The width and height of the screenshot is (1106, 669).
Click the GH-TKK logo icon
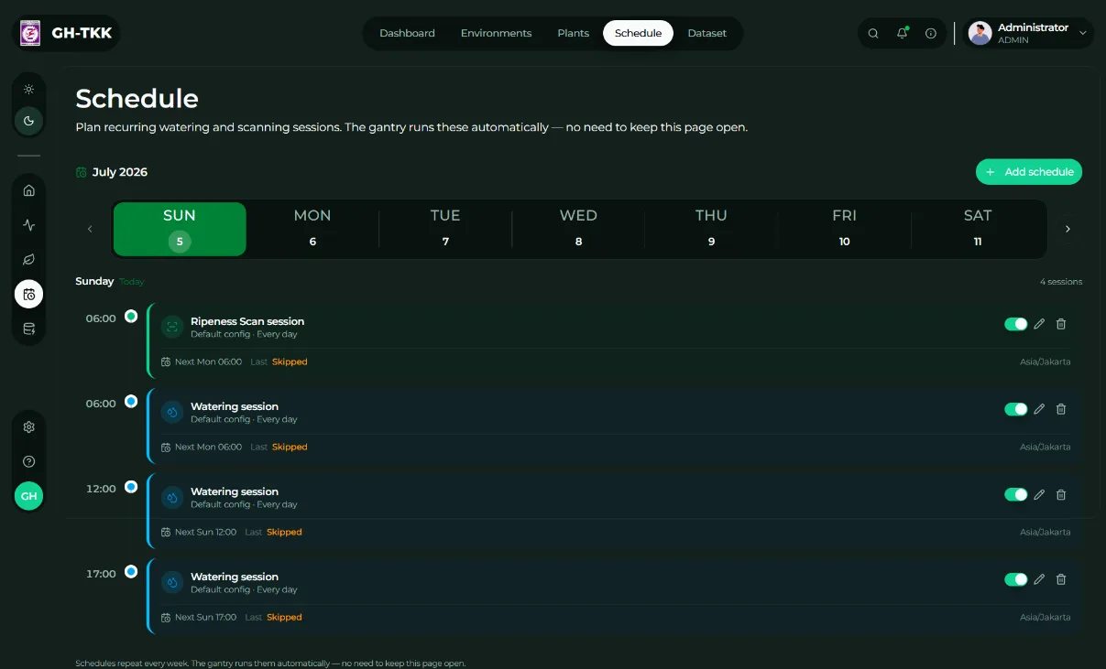(x=30, y=34)
